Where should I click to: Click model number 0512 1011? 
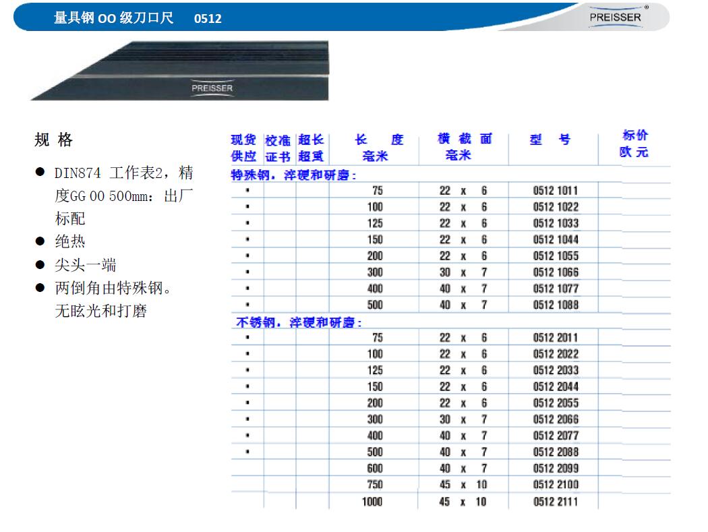[556, 191]
